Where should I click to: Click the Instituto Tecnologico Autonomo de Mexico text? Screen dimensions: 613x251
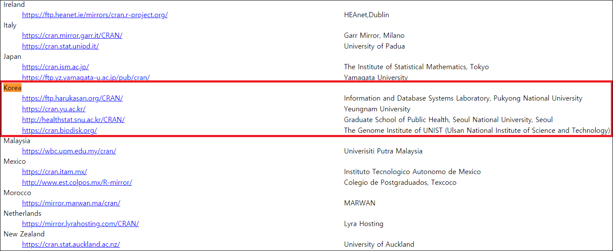tap(413, 171)
